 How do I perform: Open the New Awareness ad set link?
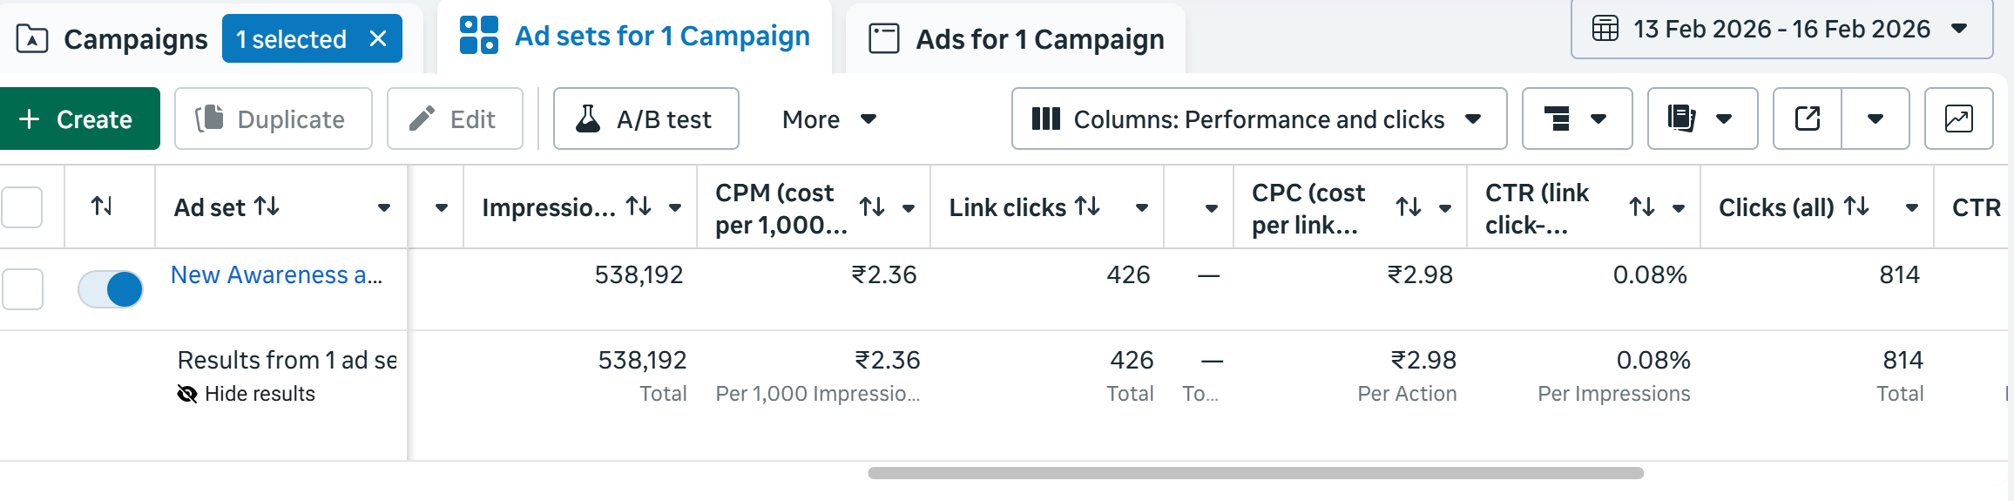tap(276, 275)
